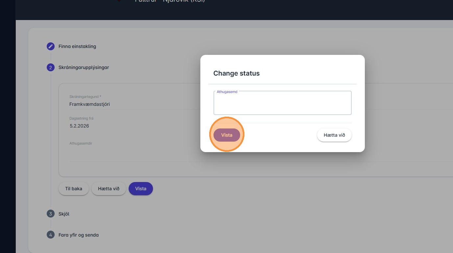Viewport: 453px width, 253px height.
Task: Open the Skráningartegund field showing Framkvæmdastjóri
Action: [x=89, y=104]
